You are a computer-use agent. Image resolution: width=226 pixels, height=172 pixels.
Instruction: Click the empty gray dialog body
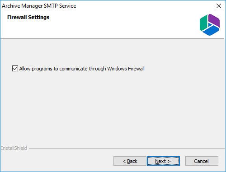112,108
